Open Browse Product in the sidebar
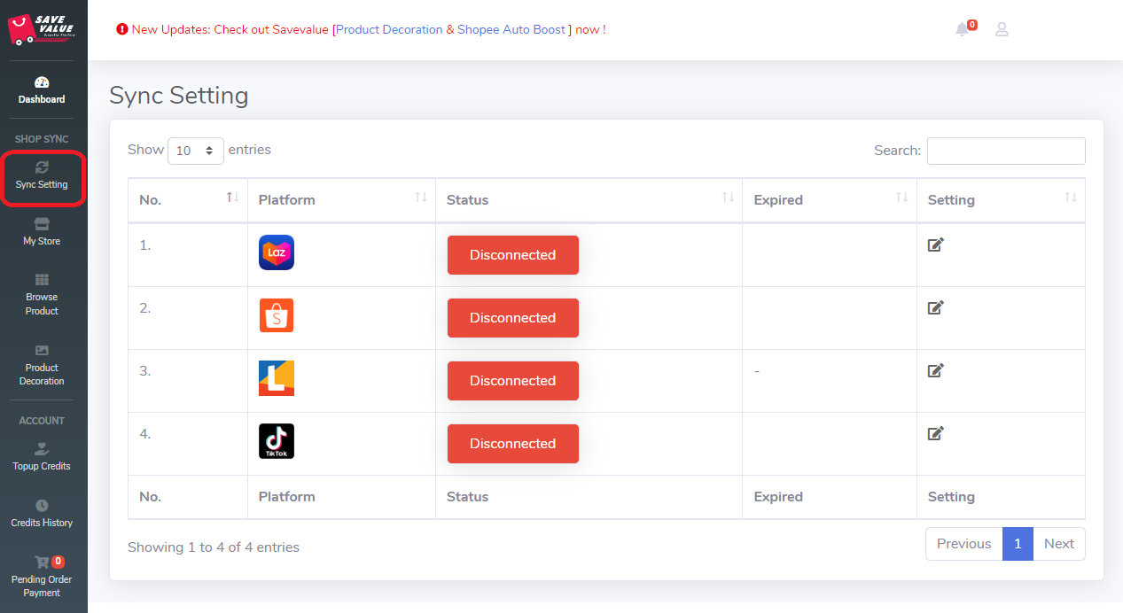Viewport: 1123px width, 613px height. coord(42,294)
